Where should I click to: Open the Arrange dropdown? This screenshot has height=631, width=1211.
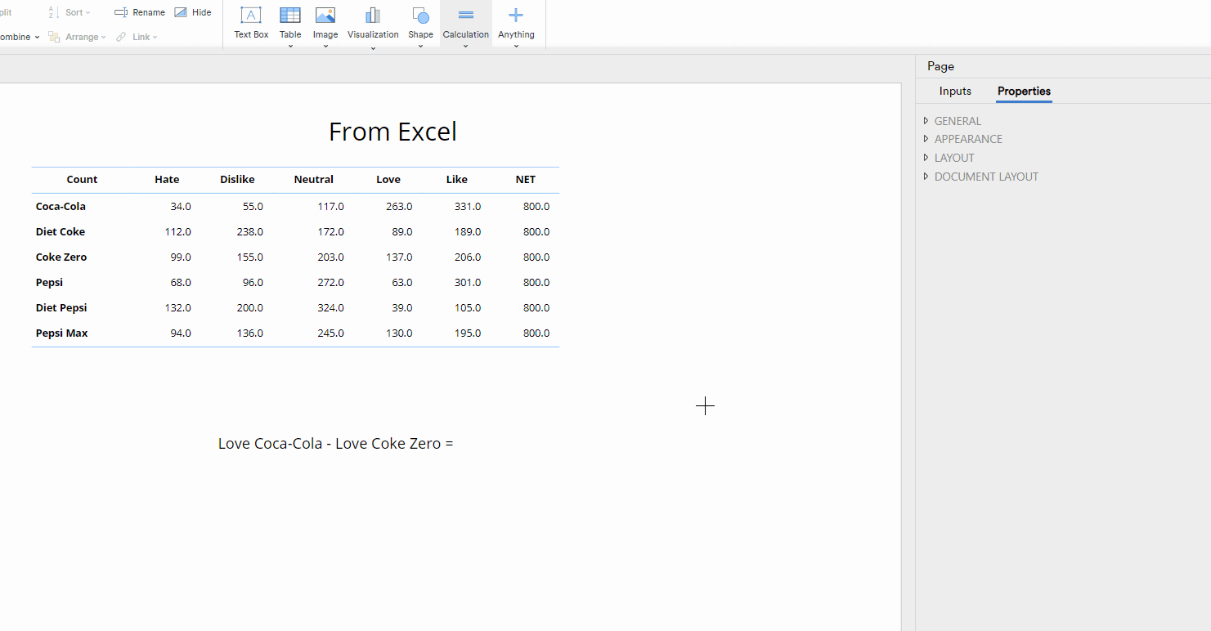(78, 37)
